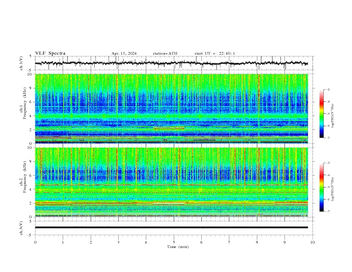
Task: Click time axis tick label "3"
Action: [x=118, y=242]
